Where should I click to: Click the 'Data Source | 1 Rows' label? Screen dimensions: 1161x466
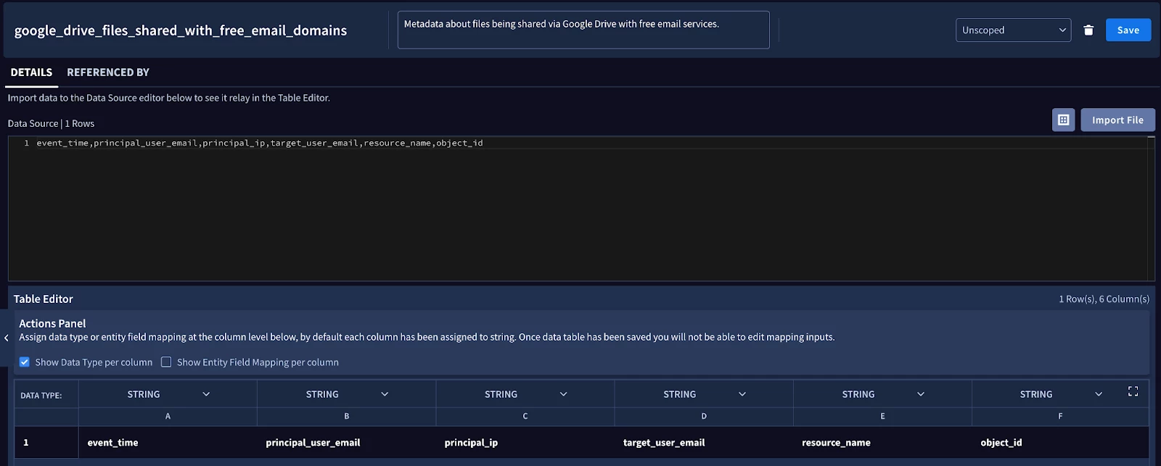pos(51,123)
